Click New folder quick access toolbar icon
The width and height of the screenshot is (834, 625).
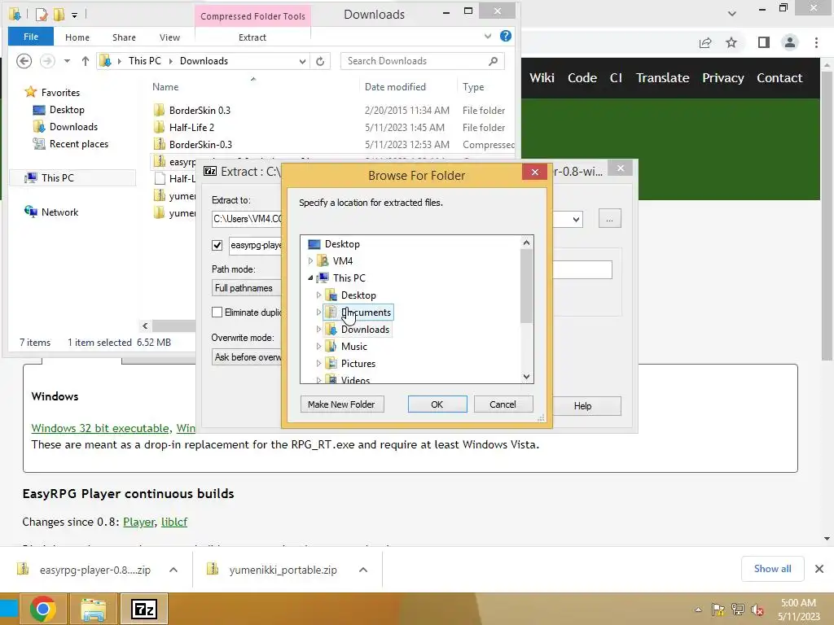tap(59, 15)
